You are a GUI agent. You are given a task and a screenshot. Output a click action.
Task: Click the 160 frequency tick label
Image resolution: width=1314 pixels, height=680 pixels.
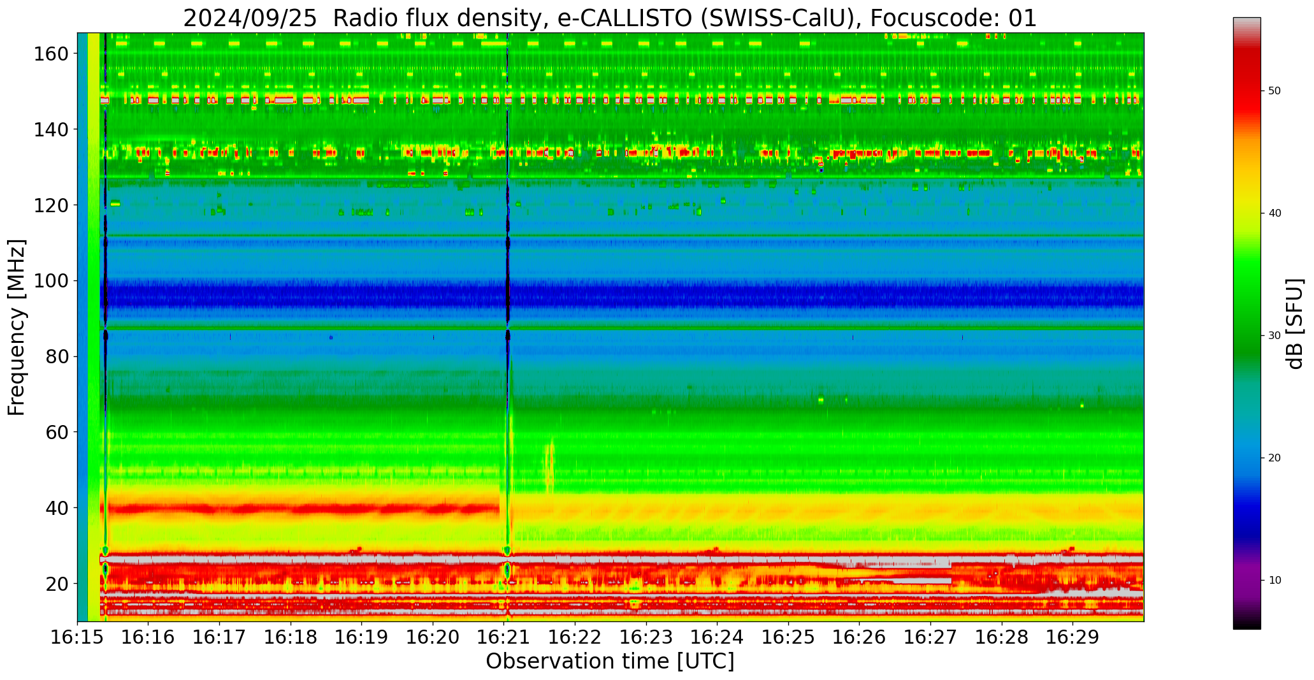pyautogui.click(x=51, y=54)
